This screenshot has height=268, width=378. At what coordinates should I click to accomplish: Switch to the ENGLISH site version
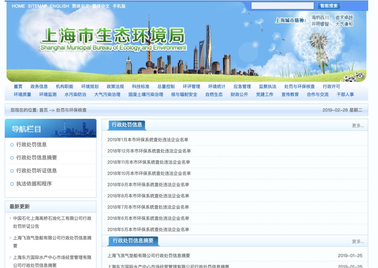pos(60,6)
